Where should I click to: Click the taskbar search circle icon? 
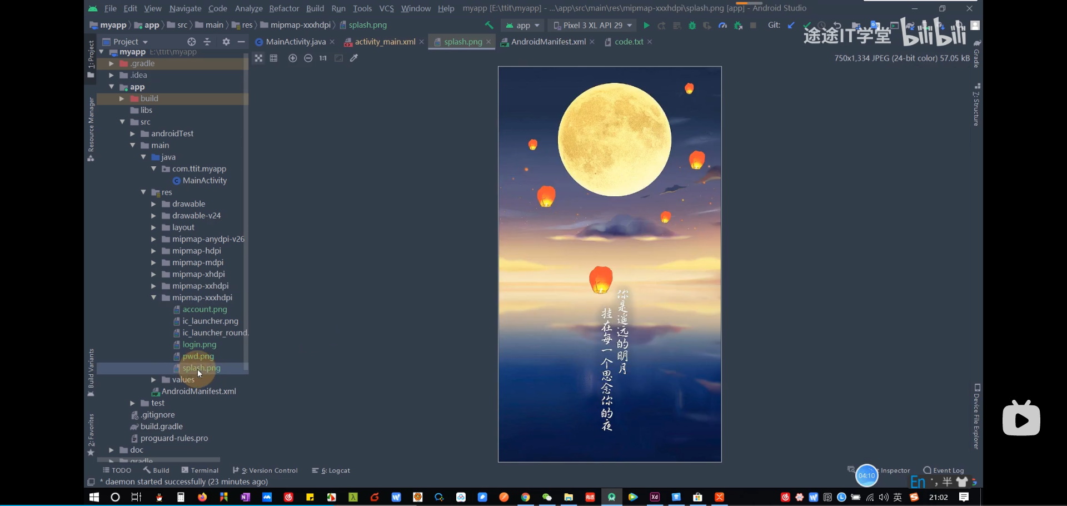[115, 497]
